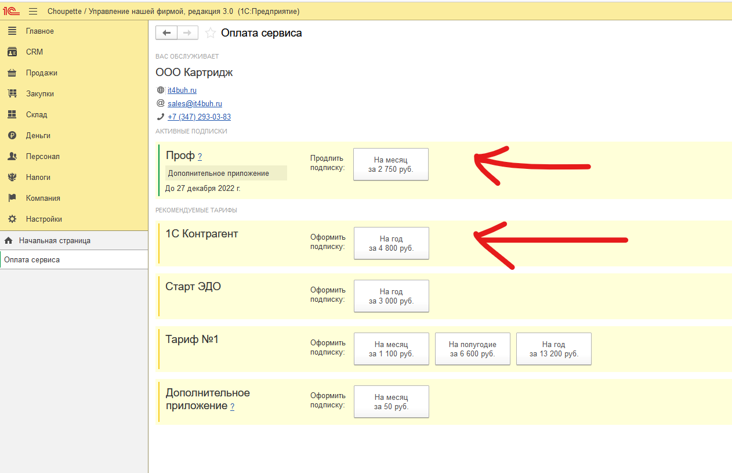Subscribe to 1С Контрагент for a year

[391, 243]
